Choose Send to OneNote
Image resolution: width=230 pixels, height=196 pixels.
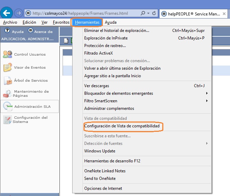(x=142, y=178)
